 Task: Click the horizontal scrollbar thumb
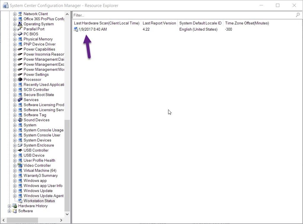[x=22, y=220]
